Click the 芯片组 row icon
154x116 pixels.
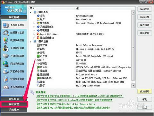pos(38,56)
